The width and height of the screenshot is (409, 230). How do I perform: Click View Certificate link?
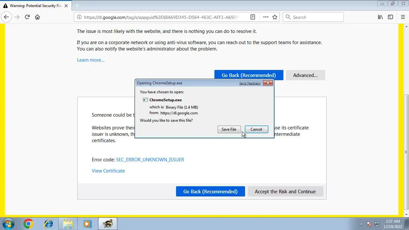108,171
